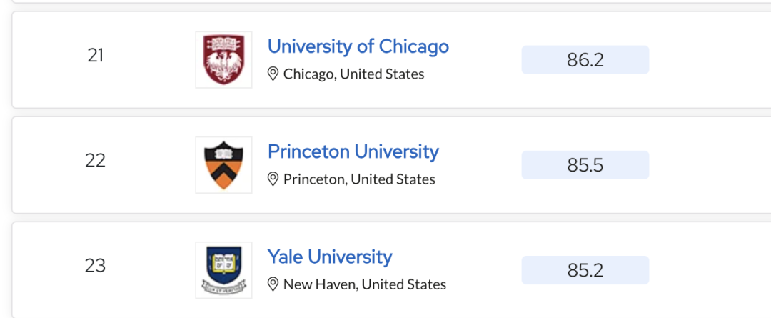Click the University of Chicago crest logo
771x318 pixels.
click(223, 59)
